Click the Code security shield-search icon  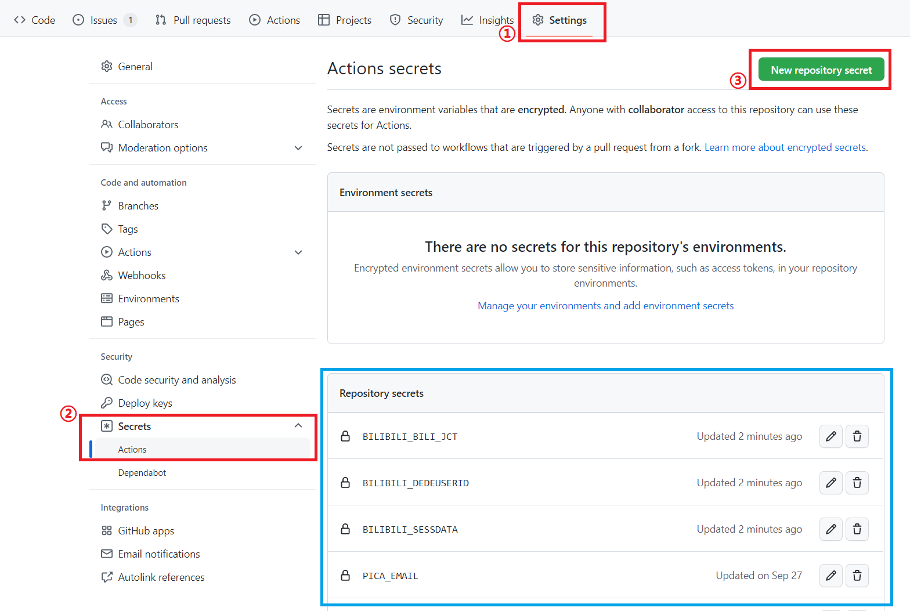point(107,379)
